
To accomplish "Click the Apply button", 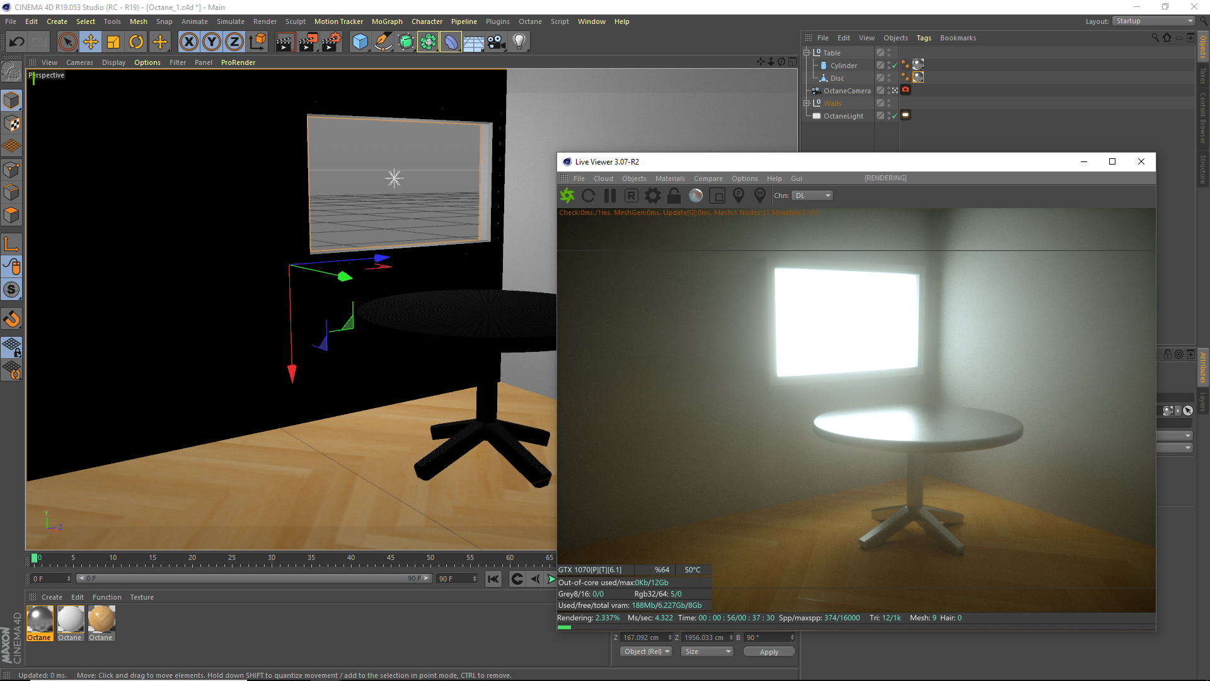I will coord(768,652).
